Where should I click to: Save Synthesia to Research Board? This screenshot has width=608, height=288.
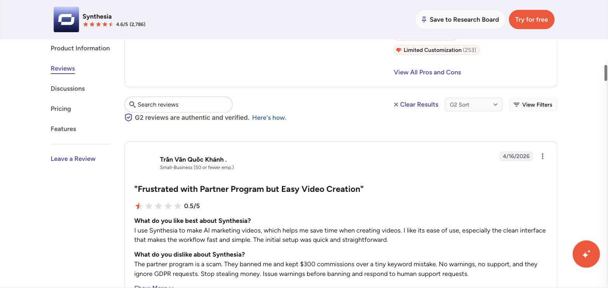460,19
